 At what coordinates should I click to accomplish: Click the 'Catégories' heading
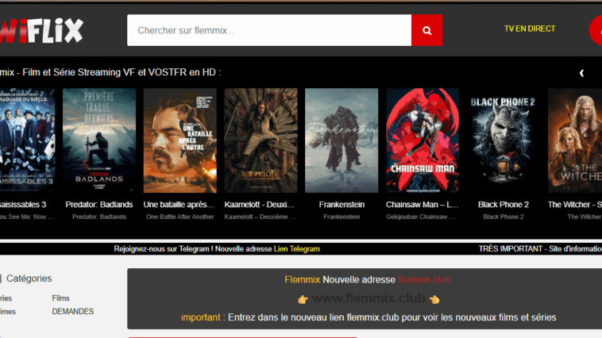[x=29, y=278]
